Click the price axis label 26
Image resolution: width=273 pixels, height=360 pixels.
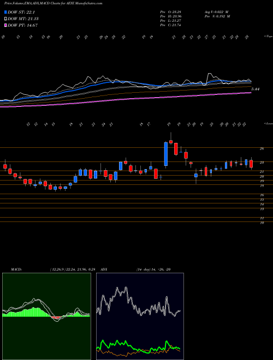262,148
